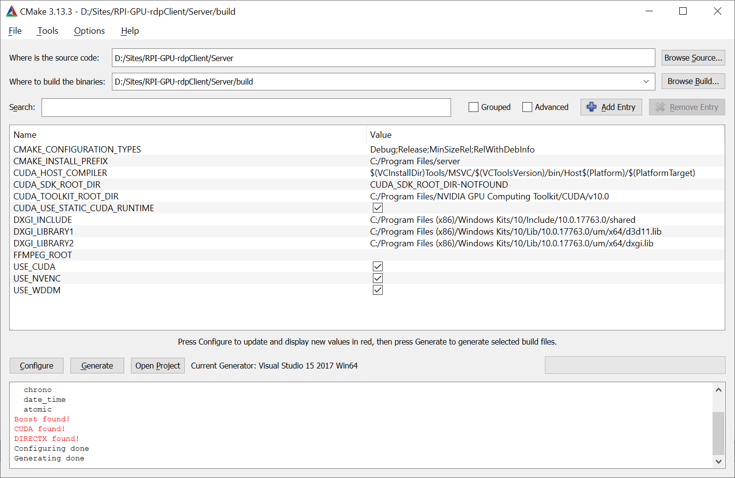Select the CUDA_HOST_COMPILER entry name
This screenshot has width=735, height=478.
coord(60,173)
